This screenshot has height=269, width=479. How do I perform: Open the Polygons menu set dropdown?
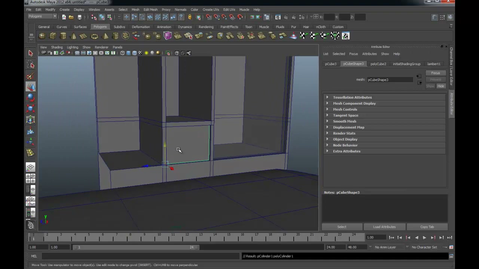pyautogui.click(x=42, y=16)
